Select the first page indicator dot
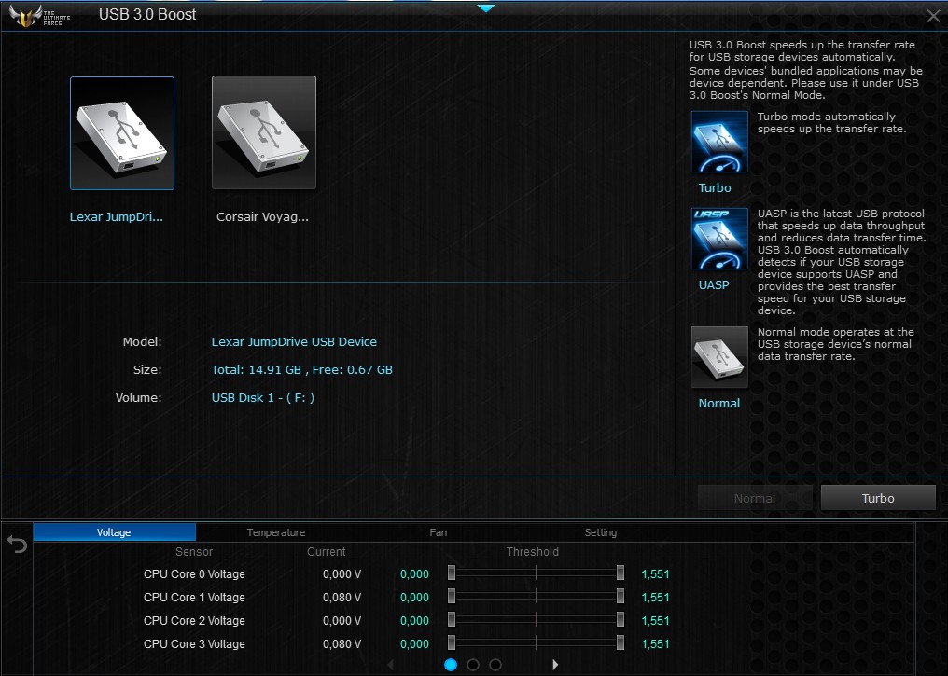Viewport: 948px width, 676px height. (x=451, y=665)
